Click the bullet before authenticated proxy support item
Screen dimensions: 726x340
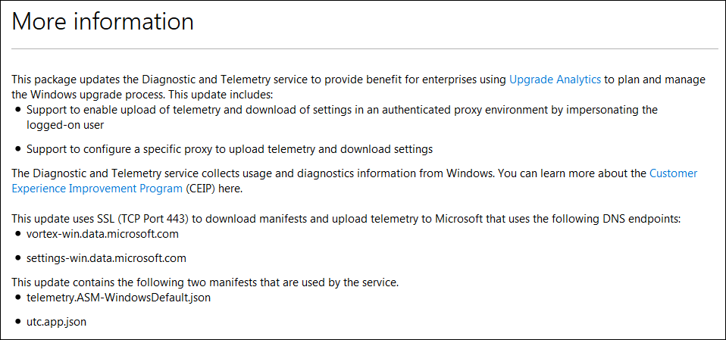pyautogui.click(x=18, y=110)
